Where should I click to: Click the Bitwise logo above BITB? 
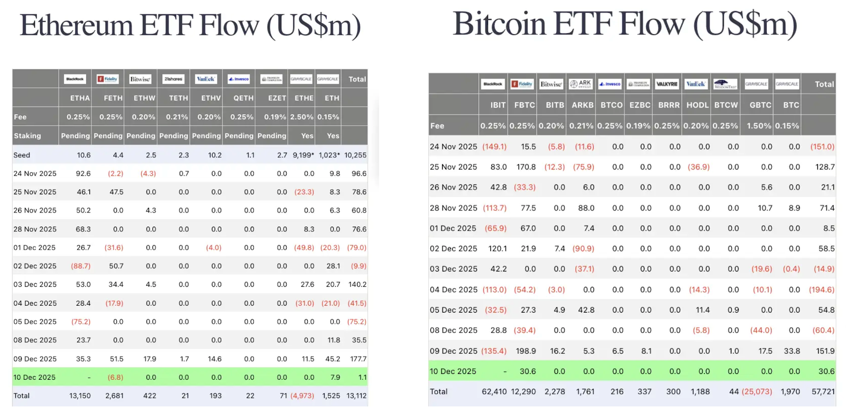tap(551, 84)
